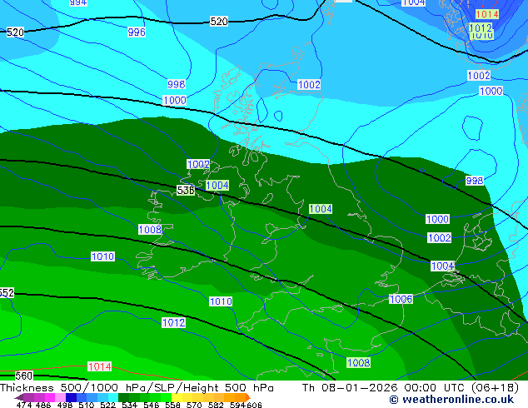Click the '998' isobar label northwest of Scotland
Screen dimensions: 528x408
[x=176, y=84]
